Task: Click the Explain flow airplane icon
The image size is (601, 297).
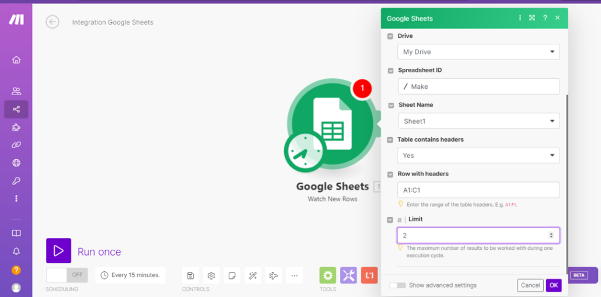Action: pos(273,275)
